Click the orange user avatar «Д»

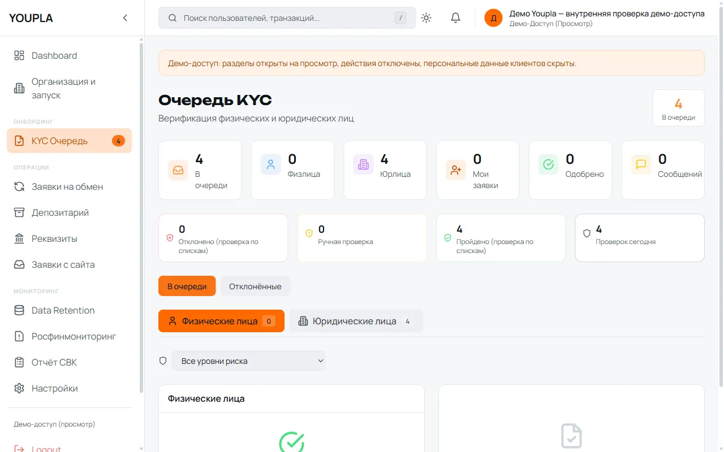coord(493,18)
